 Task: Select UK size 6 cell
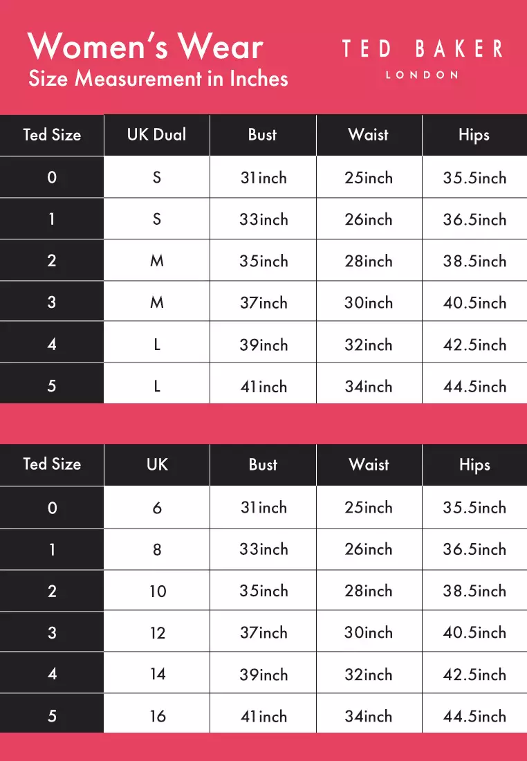tap(157, 508)
